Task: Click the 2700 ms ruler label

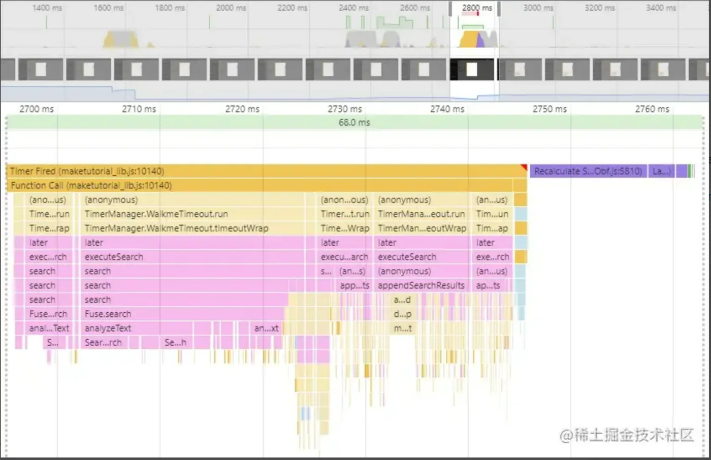Action: 37,109
